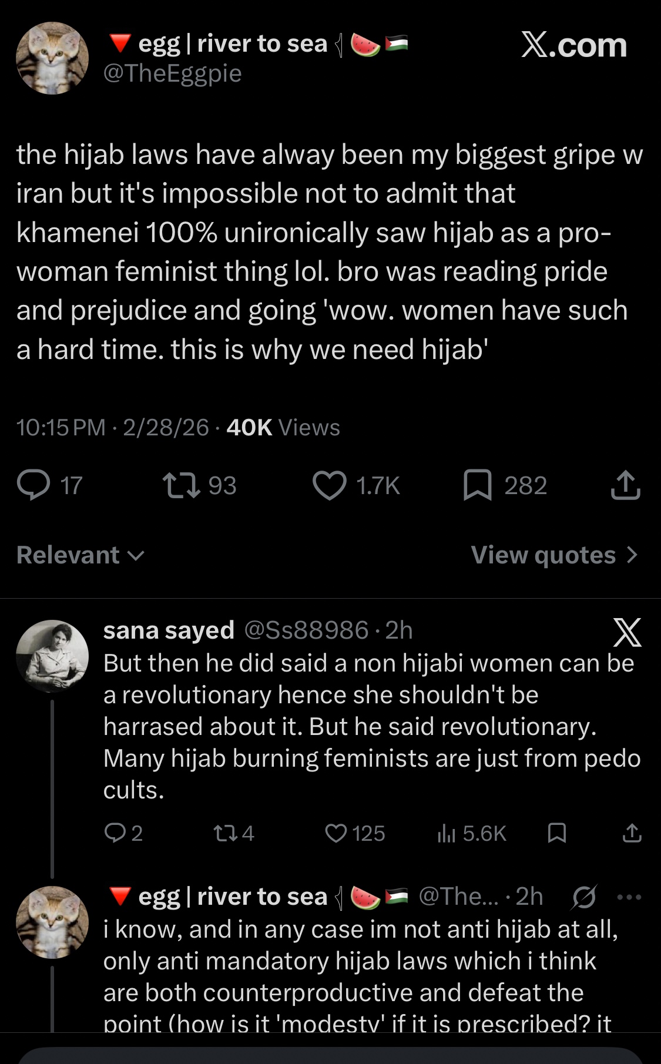Screen dimensions: 661x1064
Task: Open the sana sayed username link
Action: (x=169, y=630)
